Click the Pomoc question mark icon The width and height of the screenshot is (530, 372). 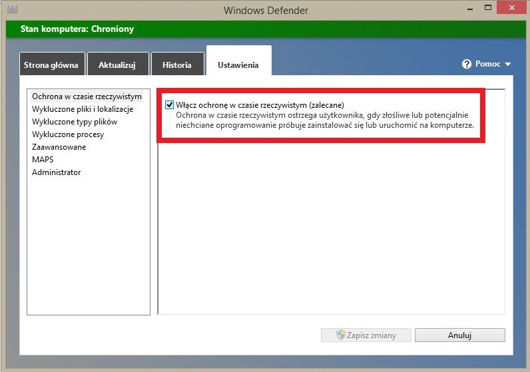[x=467, y=64]
